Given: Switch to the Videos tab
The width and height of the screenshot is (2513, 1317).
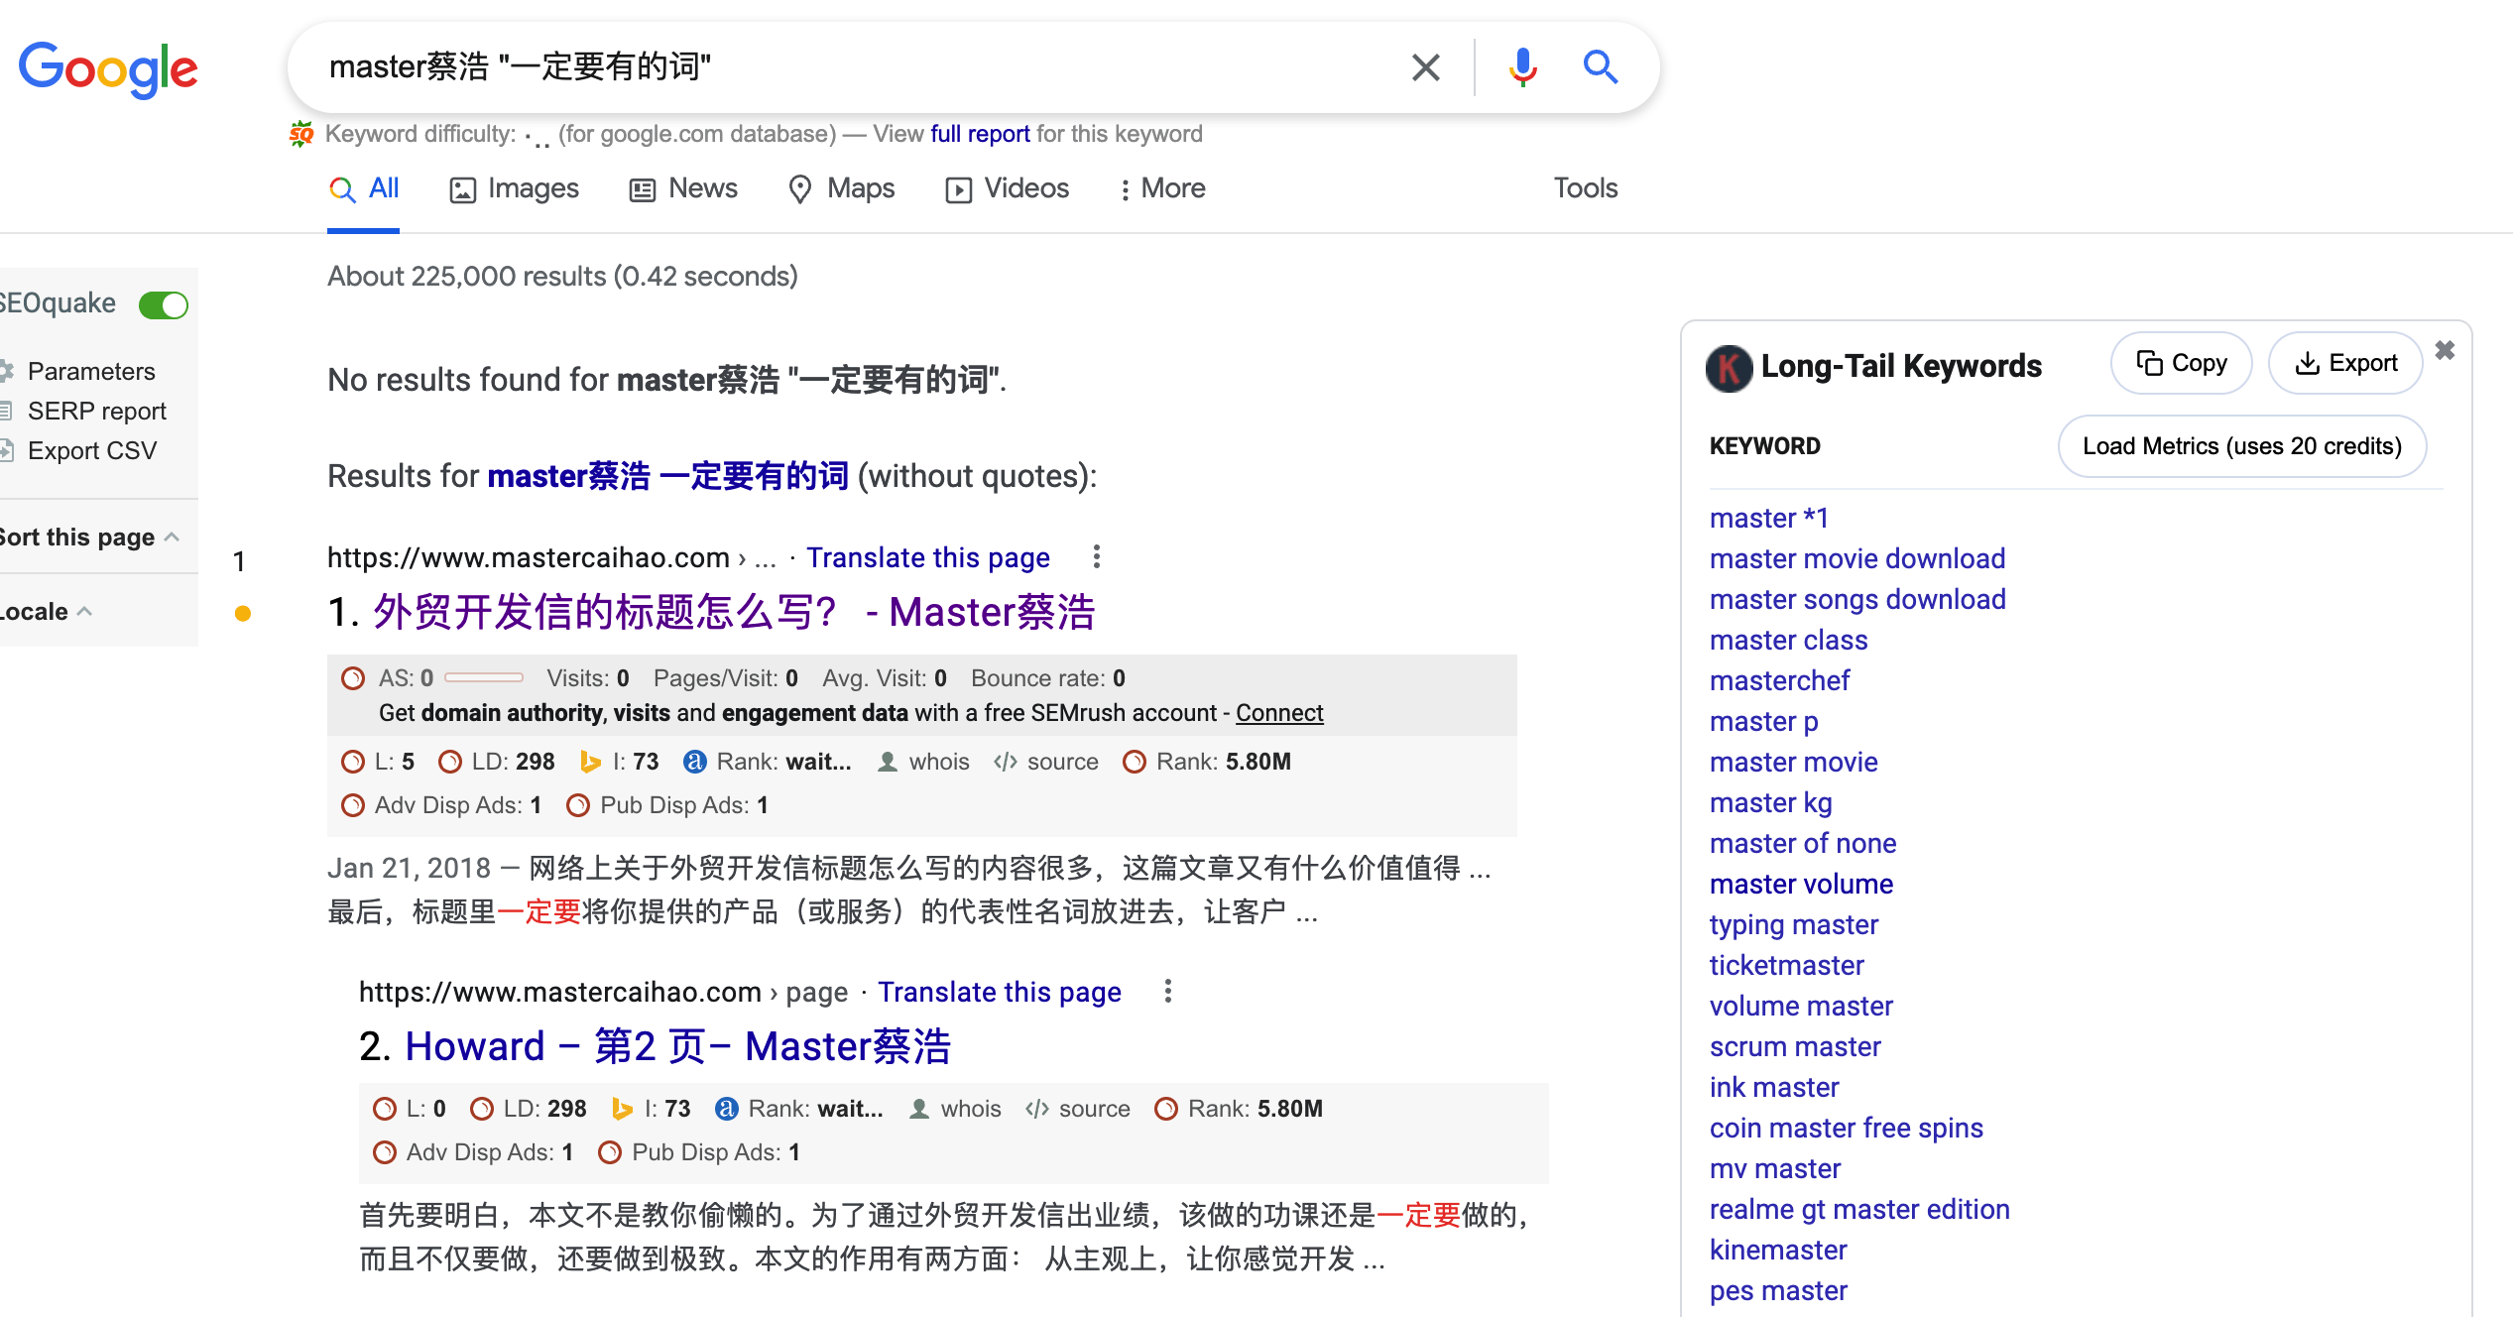Looking at the screenshot, I should pos(1007,188).
